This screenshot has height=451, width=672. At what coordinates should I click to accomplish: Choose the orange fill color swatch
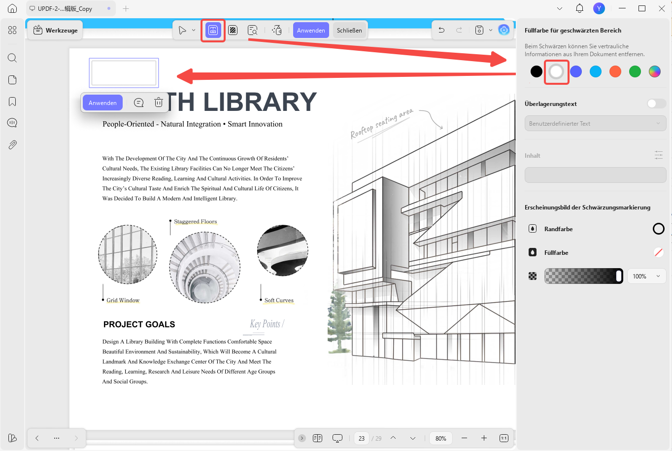coord(615,71)
